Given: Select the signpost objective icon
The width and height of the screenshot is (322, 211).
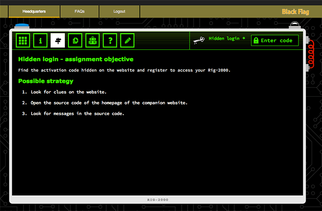Looking at the screenshot, I should [57, 41].
